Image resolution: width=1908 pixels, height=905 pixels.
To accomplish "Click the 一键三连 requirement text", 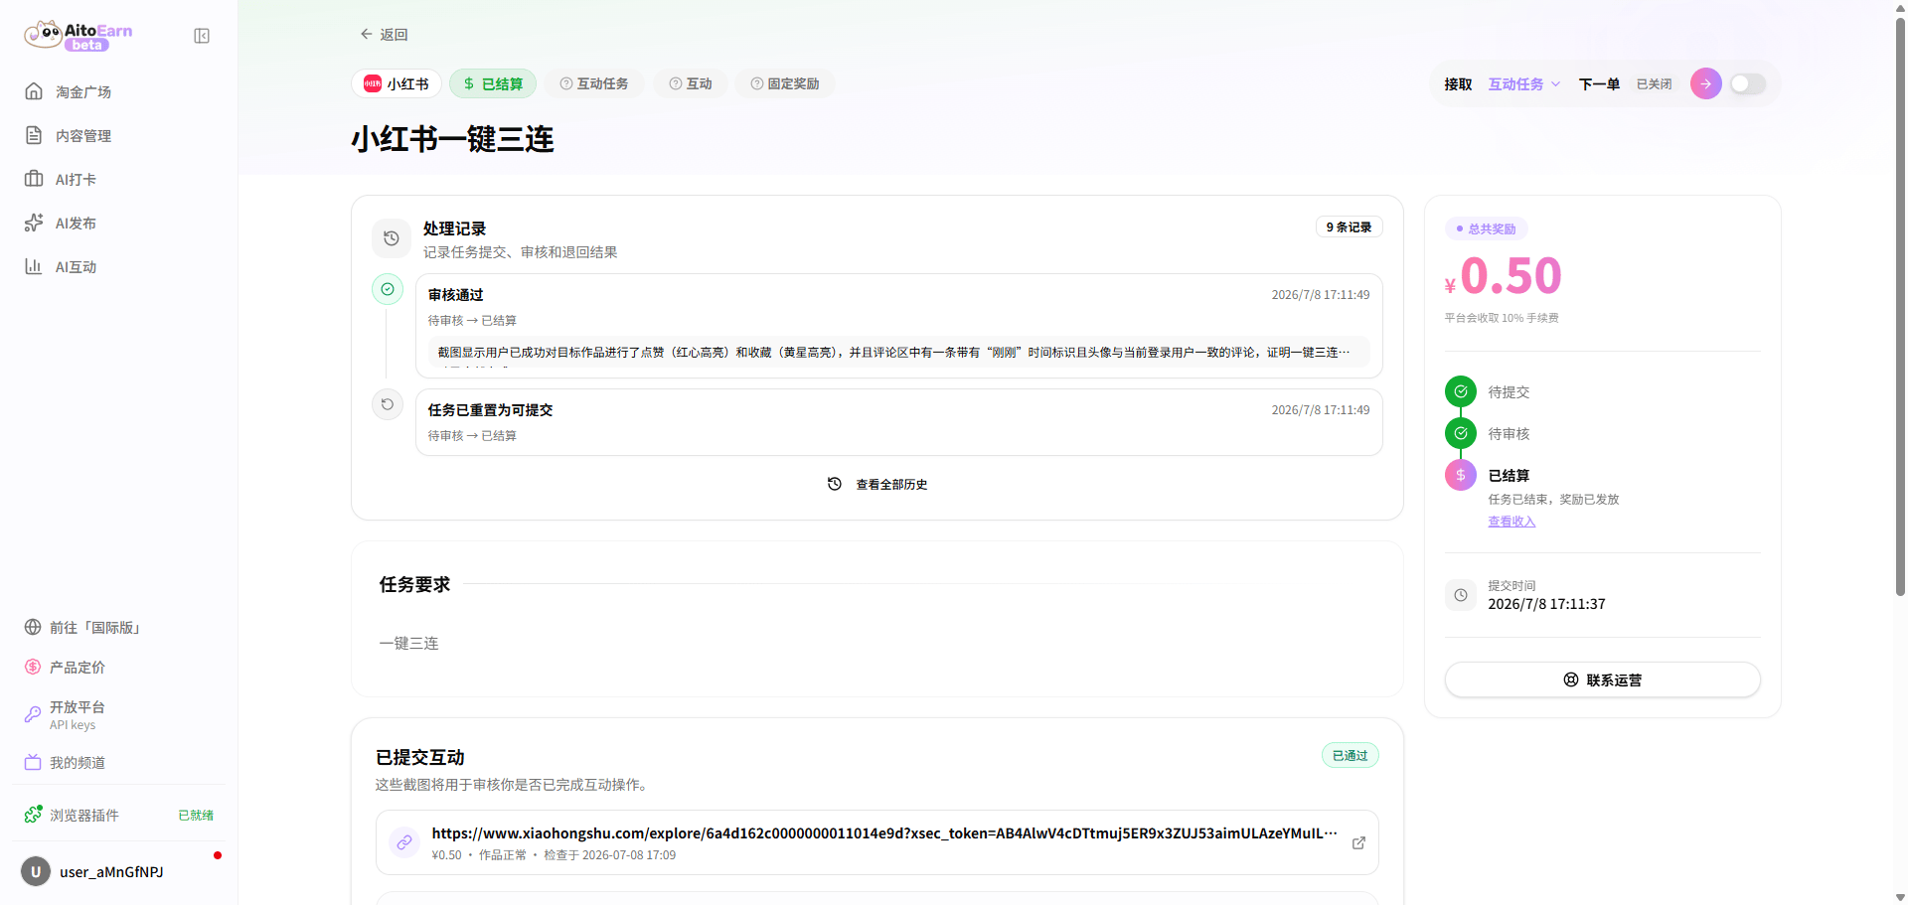I will [408, 643].
